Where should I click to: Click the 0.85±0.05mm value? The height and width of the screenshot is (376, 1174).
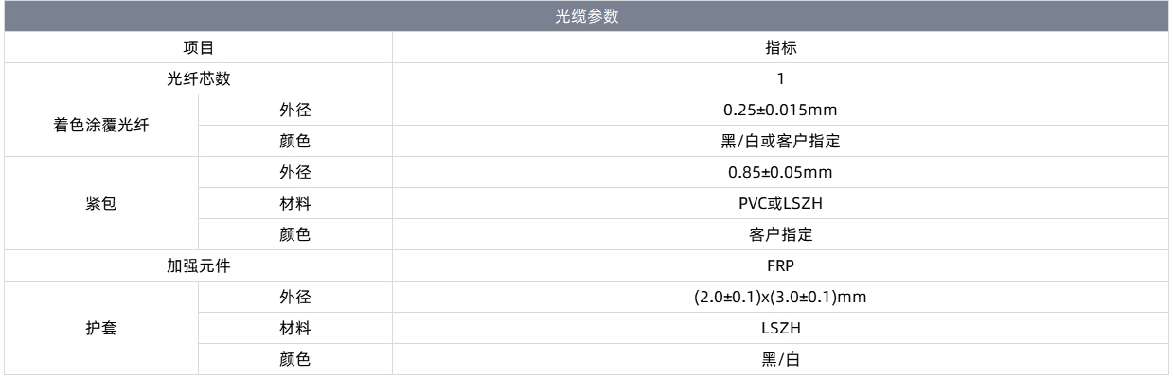[x=781, y=172]
